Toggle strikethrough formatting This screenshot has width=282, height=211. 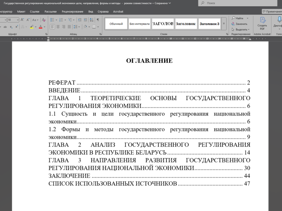click(5, 27)
